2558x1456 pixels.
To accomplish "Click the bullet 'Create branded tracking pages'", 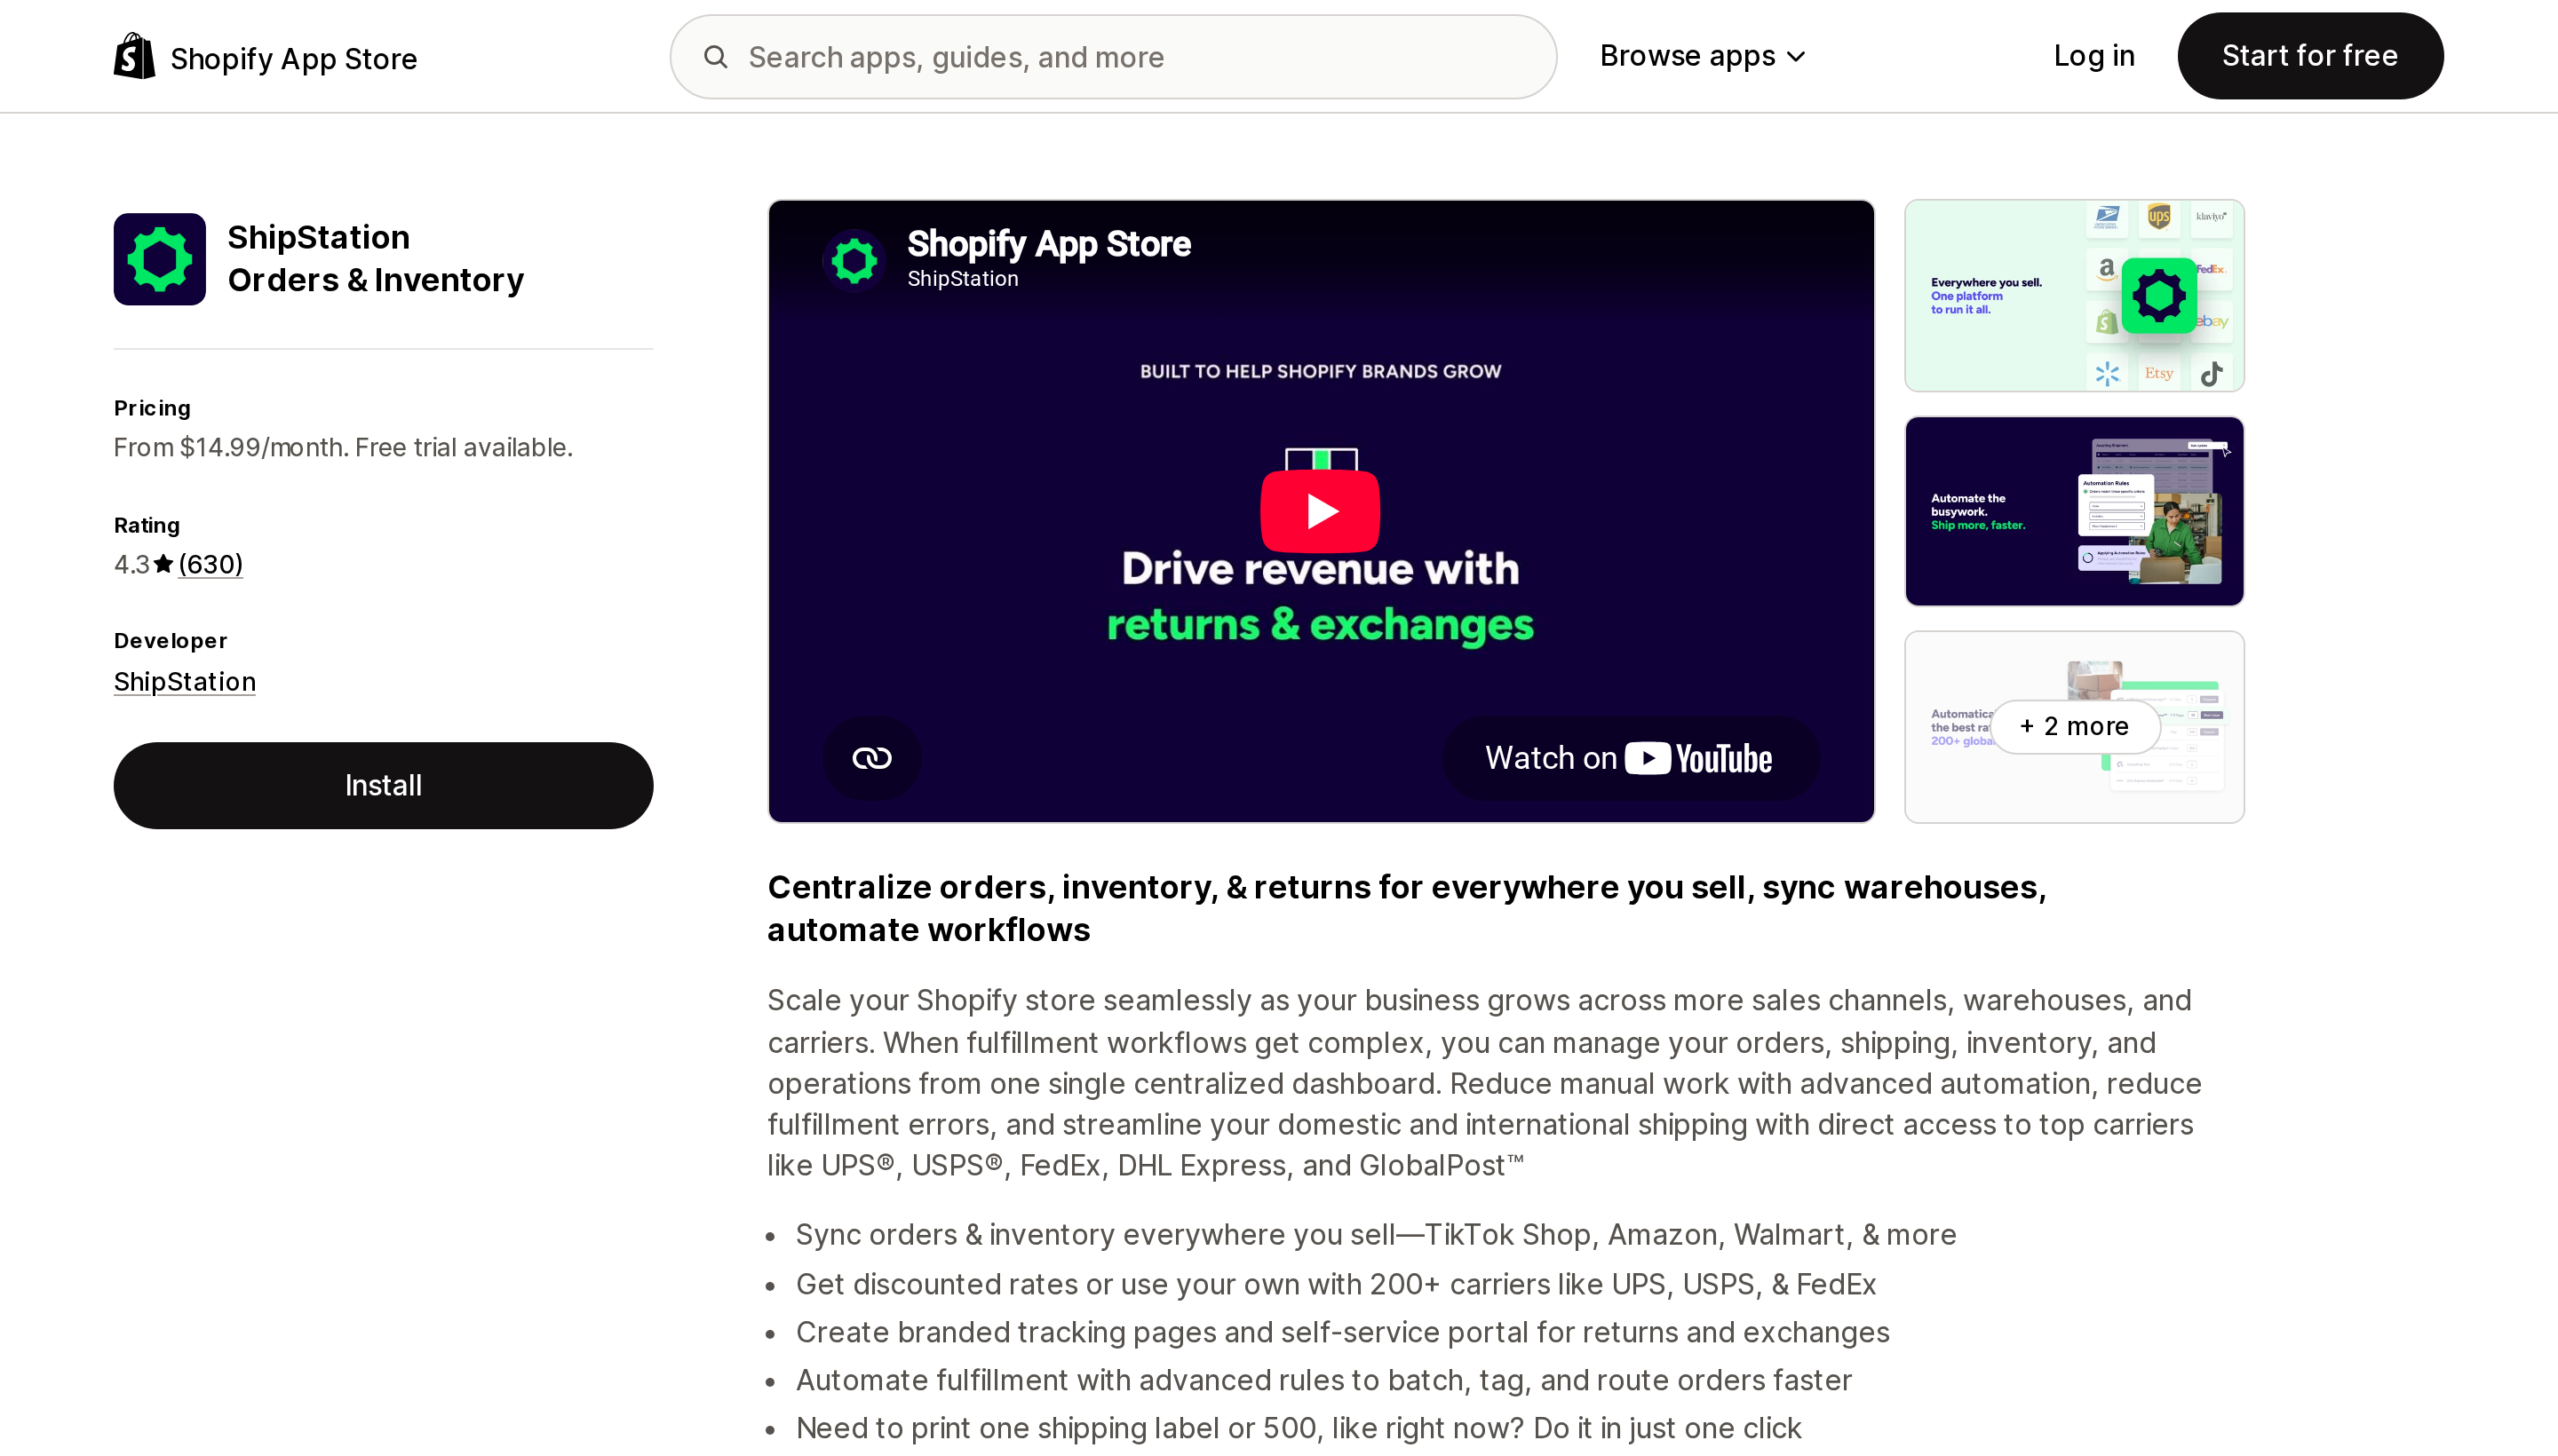I will [x=1343, y=1333].
